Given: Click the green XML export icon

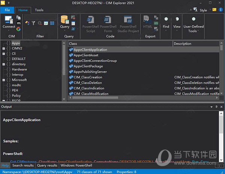Looking at the screenshot, I should tap(156, 23).
